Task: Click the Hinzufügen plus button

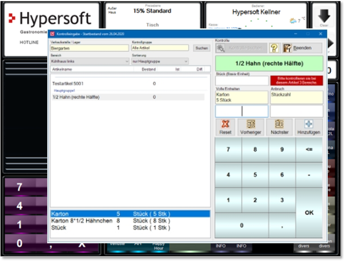Action: click(308, 127)
